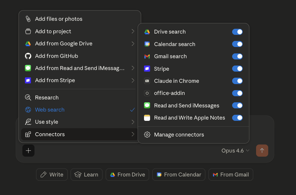Toggle the Read and Write Apple Notes switch
Image resolution: width=296 pixels, height=195 pixels.
(x=237, y=118)
